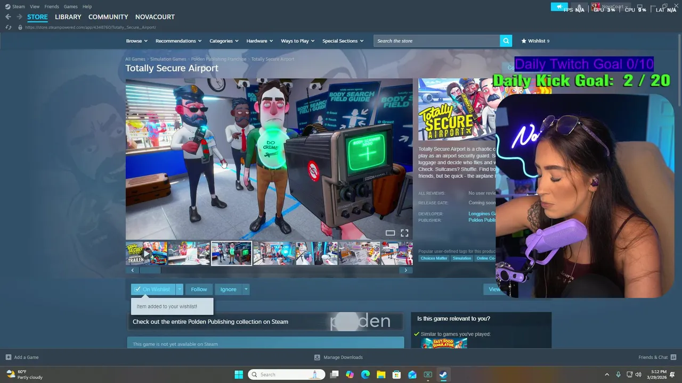This screenshot has width=682, height=383.
Task: Launch Copilot from the taskbar
Action: click(x=350, y=374)
